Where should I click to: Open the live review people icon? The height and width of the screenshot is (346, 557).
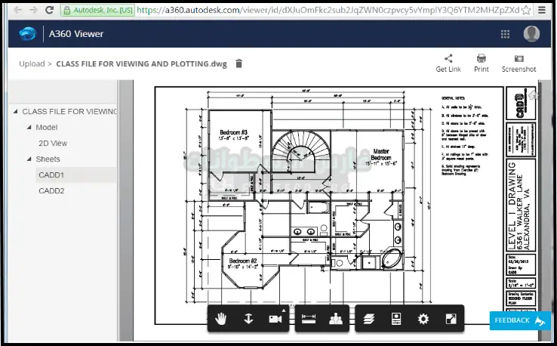336,319
